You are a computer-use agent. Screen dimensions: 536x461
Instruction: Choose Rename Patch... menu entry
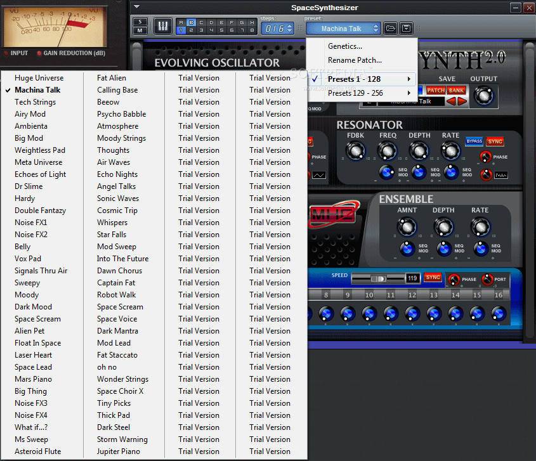click(x=355, y=60)
